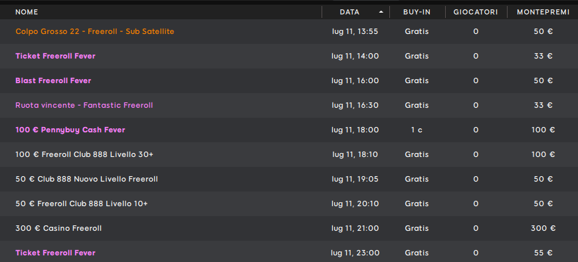Select Ticket Freeroll Fever at 14:00

pos(289,56)
